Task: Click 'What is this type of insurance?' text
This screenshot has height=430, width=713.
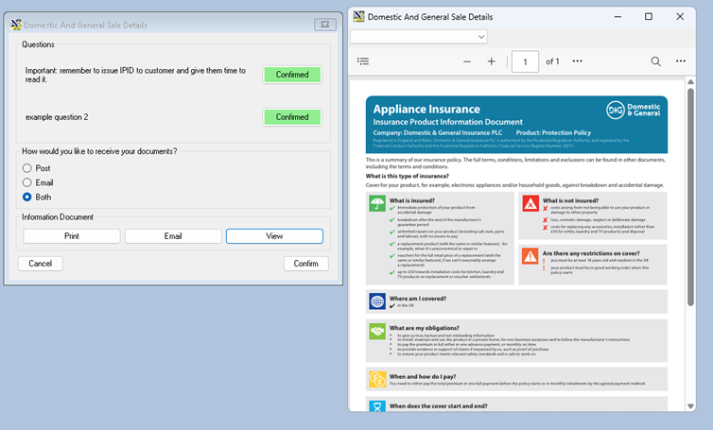Action: (407, 176)
